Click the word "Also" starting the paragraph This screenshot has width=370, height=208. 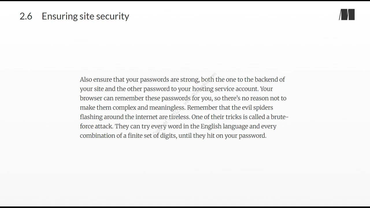point(86,79)
